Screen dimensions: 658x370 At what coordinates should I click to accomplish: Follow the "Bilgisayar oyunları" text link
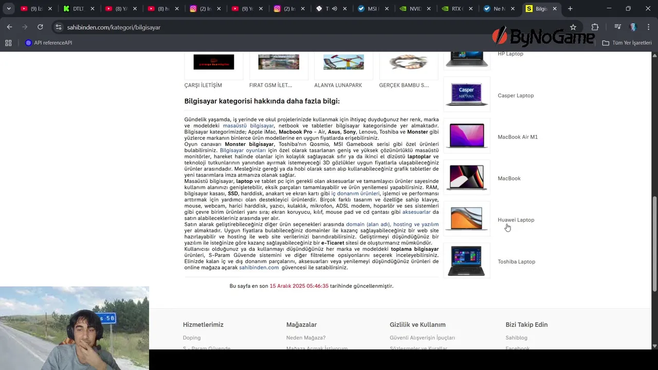click(243, 151)
